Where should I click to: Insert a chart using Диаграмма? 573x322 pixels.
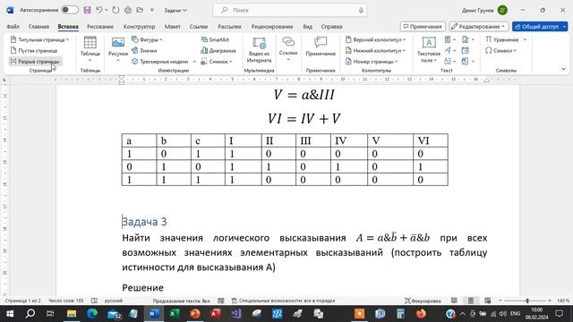tap(218, 50)
